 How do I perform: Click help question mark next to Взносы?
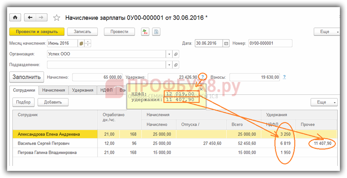click(284, 77)
